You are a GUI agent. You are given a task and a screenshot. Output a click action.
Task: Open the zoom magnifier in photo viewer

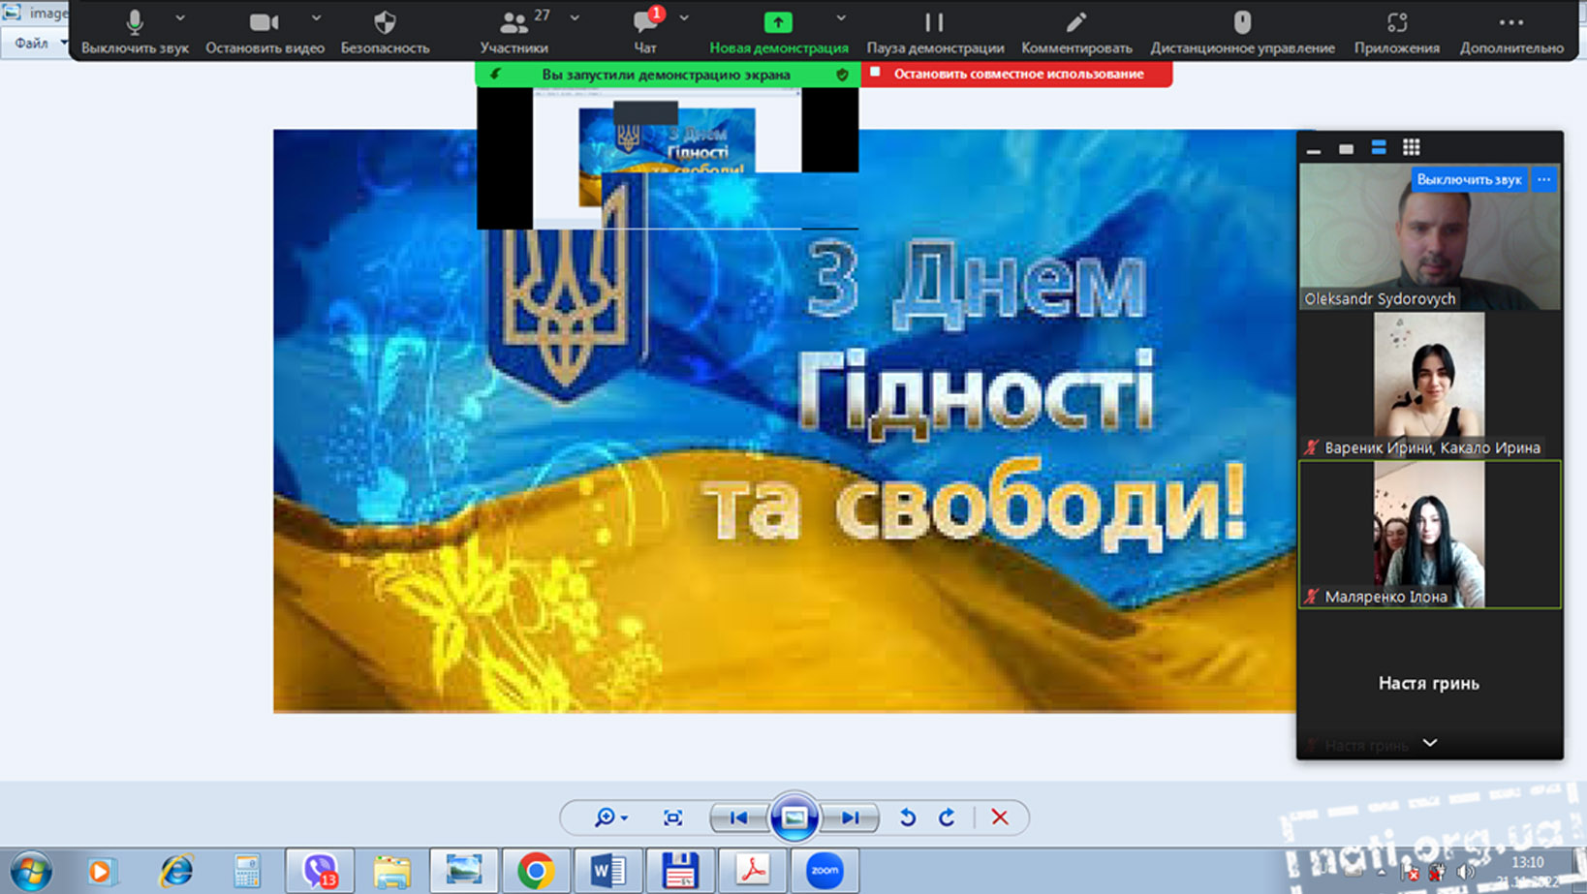[610, 818]
